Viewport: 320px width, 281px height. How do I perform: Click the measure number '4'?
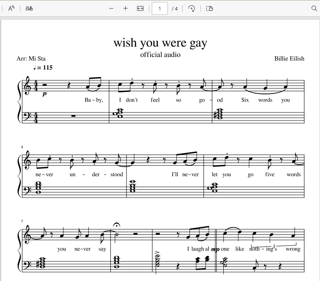coord(22,147)
